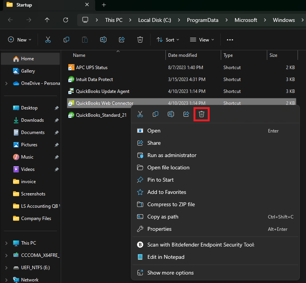Image resolution: width=306 pixels, height=283 pixels.
Task: Go to Windows in the breadcrumb
Action: pyautogui.click(x=284, y=20)
